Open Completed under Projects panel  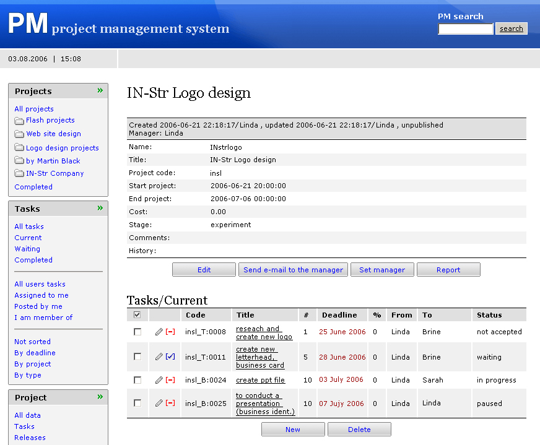coord(33,187)
